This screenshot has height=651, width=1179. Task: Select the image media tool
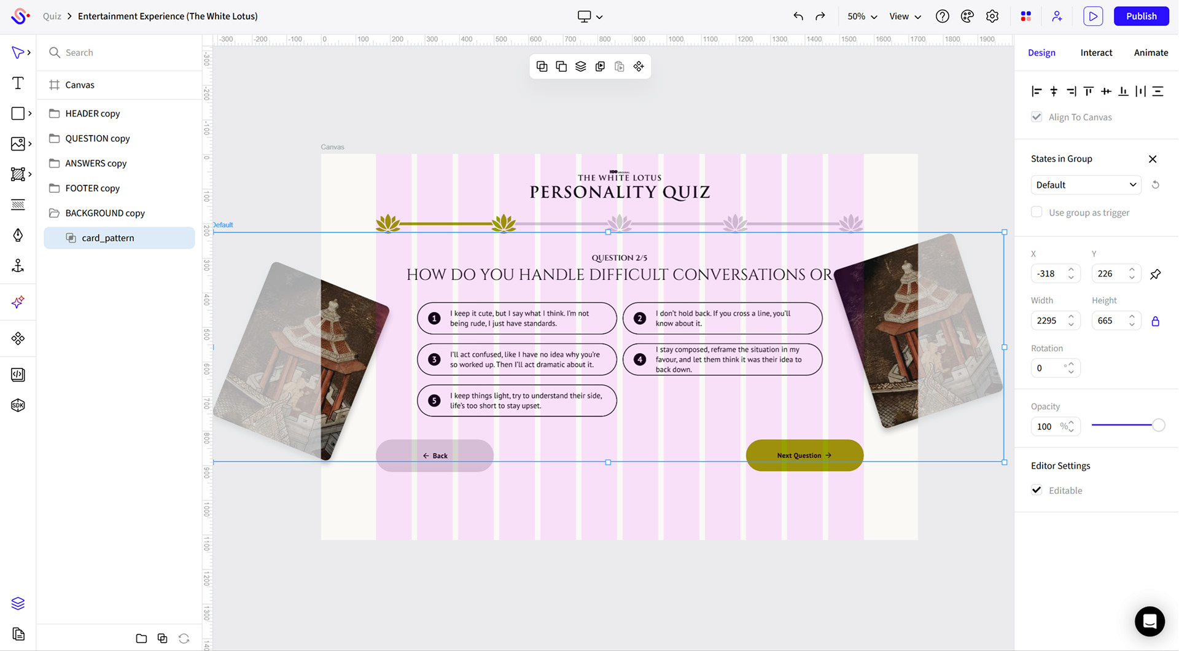click(x=18, y=144)
